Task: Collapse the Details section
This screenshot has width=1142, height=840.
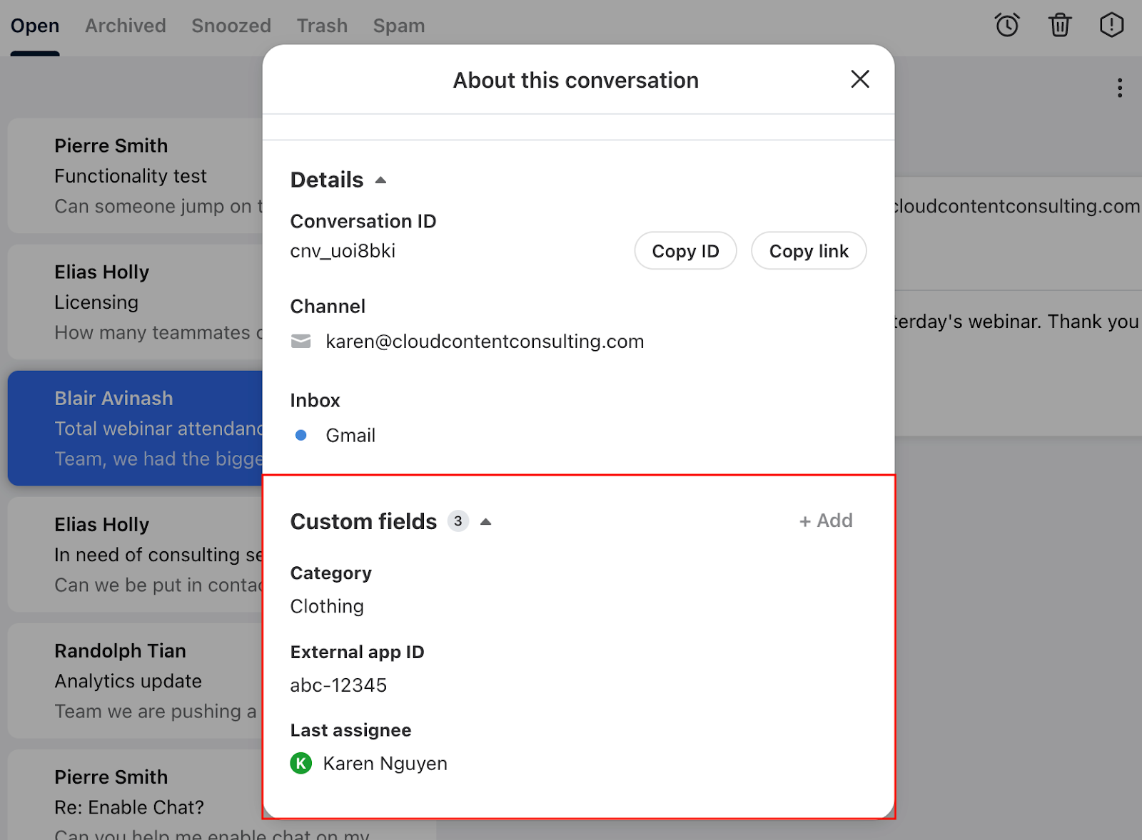Action: click(x=380, y=180)
